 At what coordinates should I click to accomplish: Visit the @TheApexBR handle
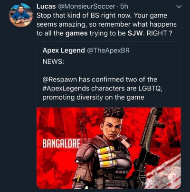click(x=108, y=51)
